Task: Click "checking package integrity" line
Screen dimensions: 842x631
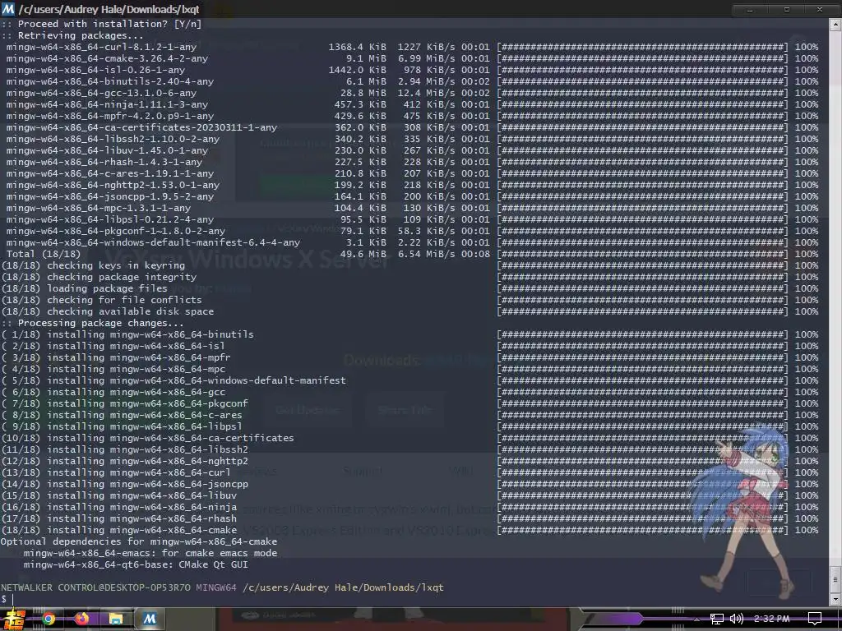Action: coord(409,277)
